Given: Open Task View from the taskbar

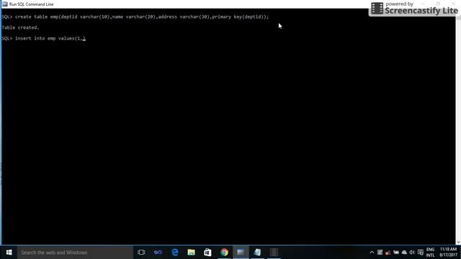Looking at the screenshot, I should click(x=141, y=253).
